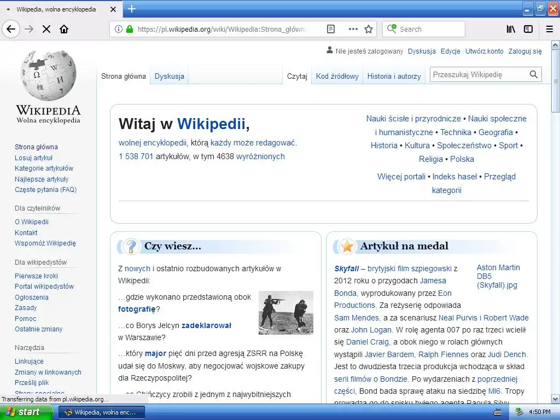Click the user silhouette icon near login links

point(330,50)
